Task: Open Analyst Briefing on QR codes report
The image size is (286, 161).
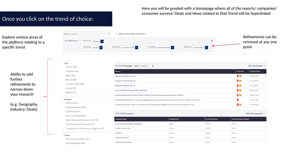Action: (158, 100)
